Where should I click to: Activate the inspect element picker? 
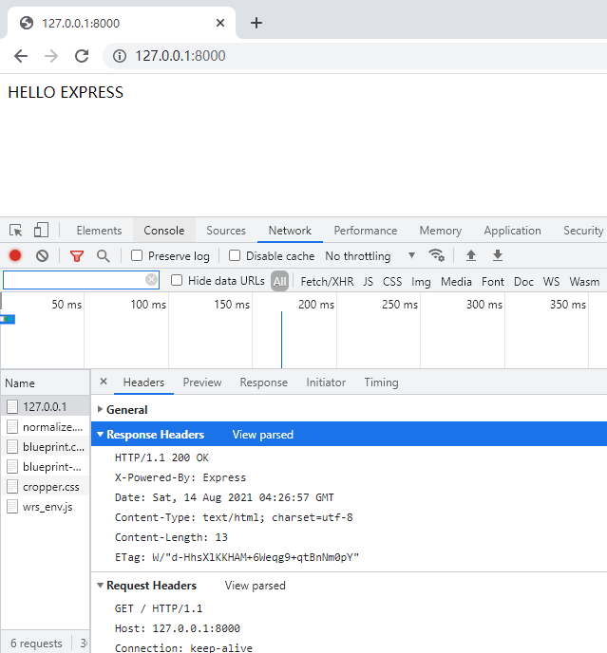(16, 231)
